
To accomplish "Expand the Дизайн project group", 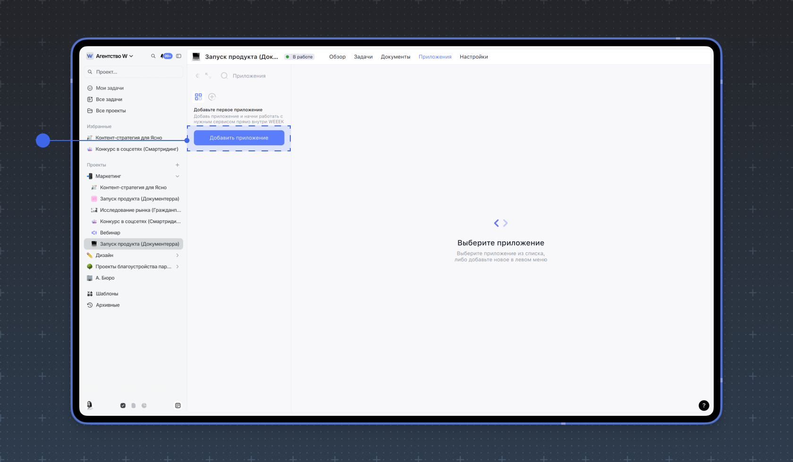I will tap(177, 256).
